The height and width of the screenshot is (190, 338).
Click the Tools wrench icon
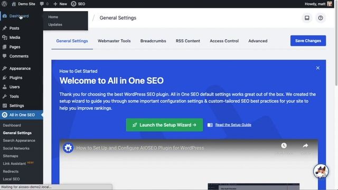pos(5,96)
